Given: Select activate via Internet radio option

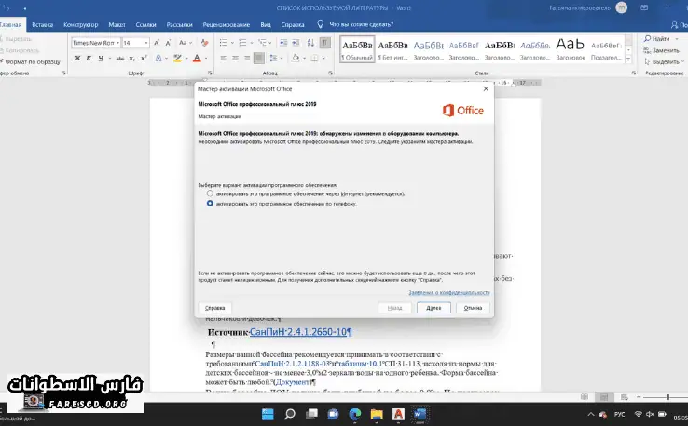Looking at the screenshot, I should click(210, 193).
